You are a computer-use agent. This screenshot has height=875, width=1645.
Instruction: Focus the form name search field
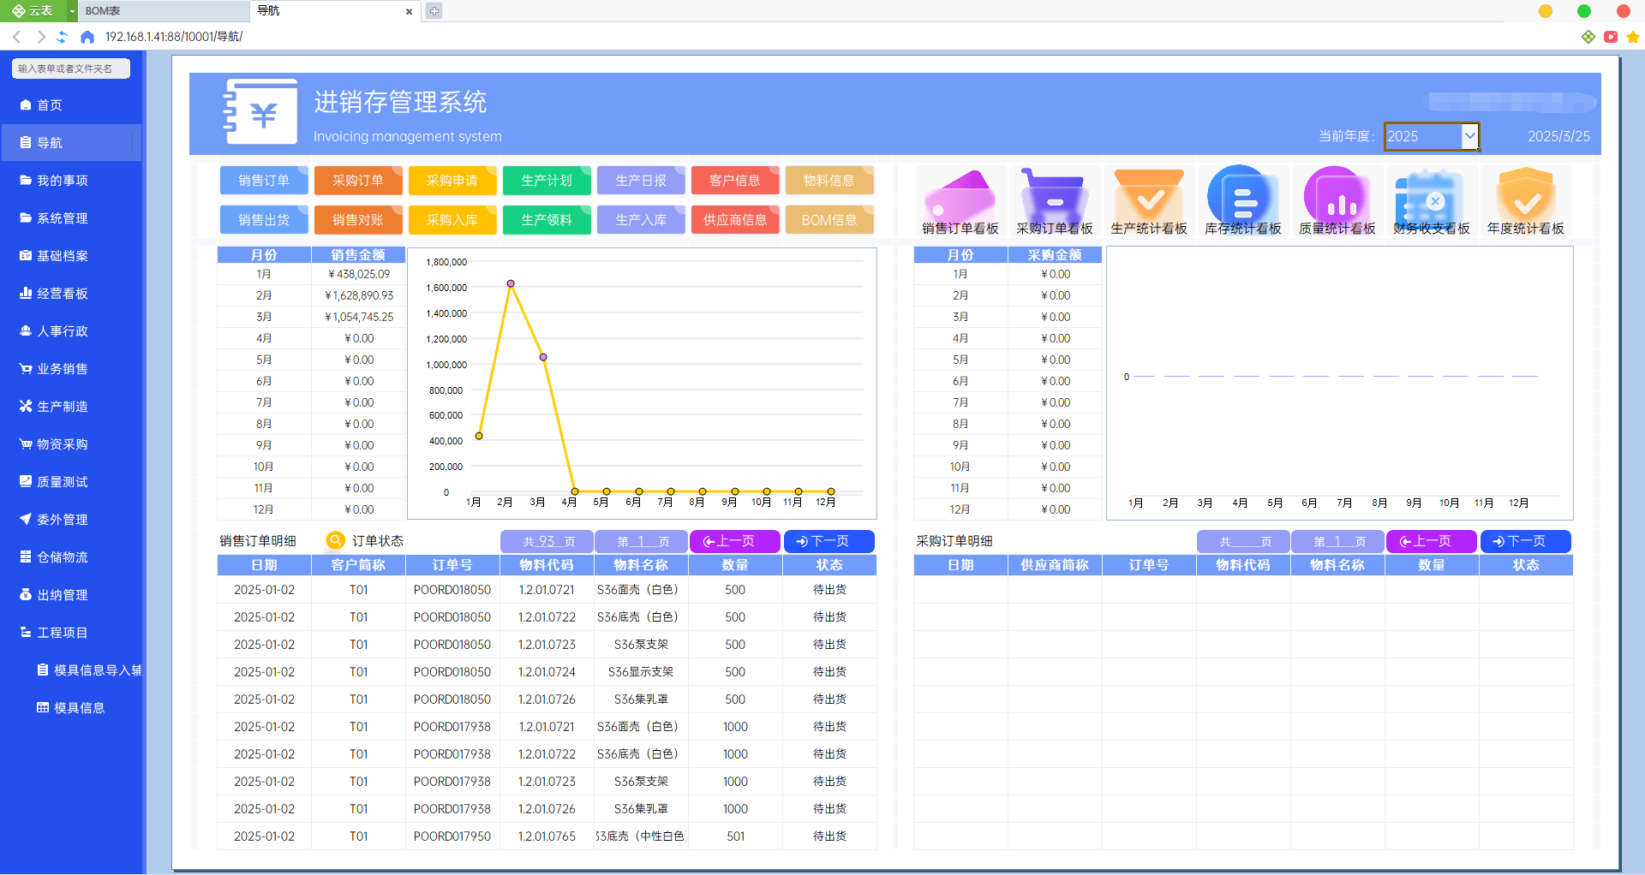pyautogui.click(x=71, y=68)
